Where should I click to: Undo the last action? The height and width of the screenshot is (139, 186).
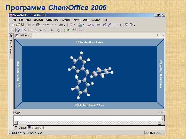44,25
